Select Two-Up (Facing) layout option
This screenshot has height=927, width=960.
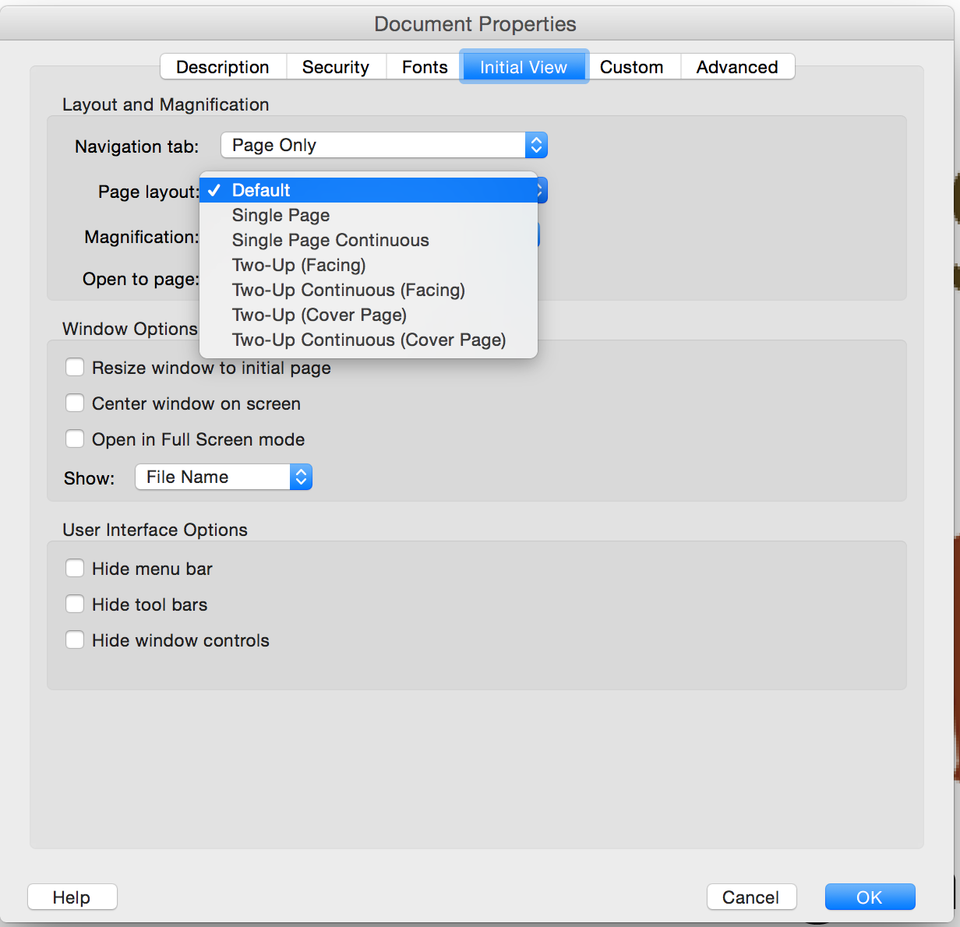(298, 265)
